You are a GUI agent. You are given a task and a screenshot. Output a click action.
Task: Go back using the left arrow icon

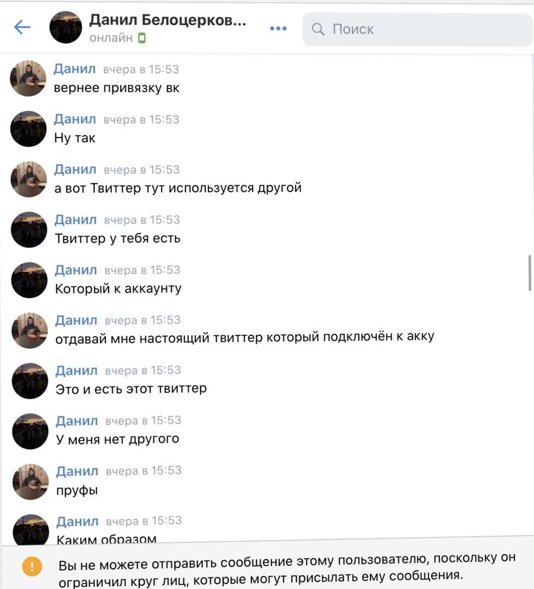22,27
